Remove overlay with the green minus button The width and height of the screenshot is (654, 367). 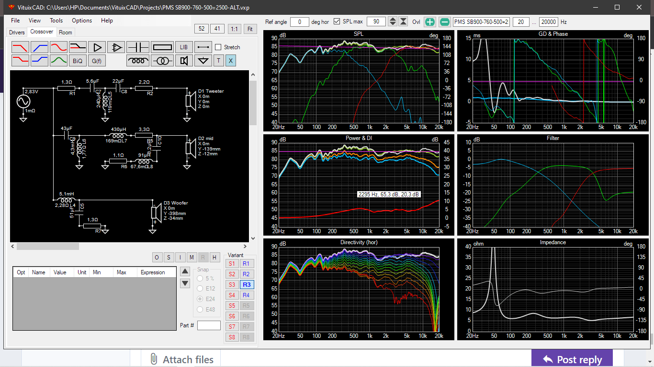pos(445,22)
